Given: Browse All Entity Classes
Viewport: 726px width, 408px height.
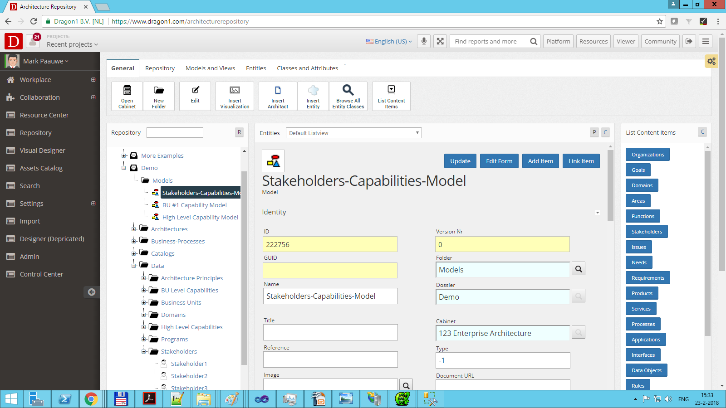Looking at the screenshot, I should (348, 96).
